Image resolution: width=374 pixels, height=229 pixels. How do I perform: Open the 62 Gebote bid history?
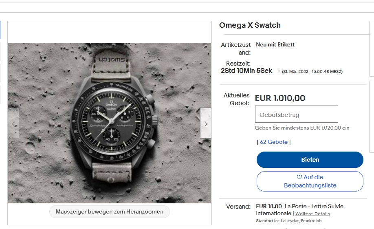274,142
